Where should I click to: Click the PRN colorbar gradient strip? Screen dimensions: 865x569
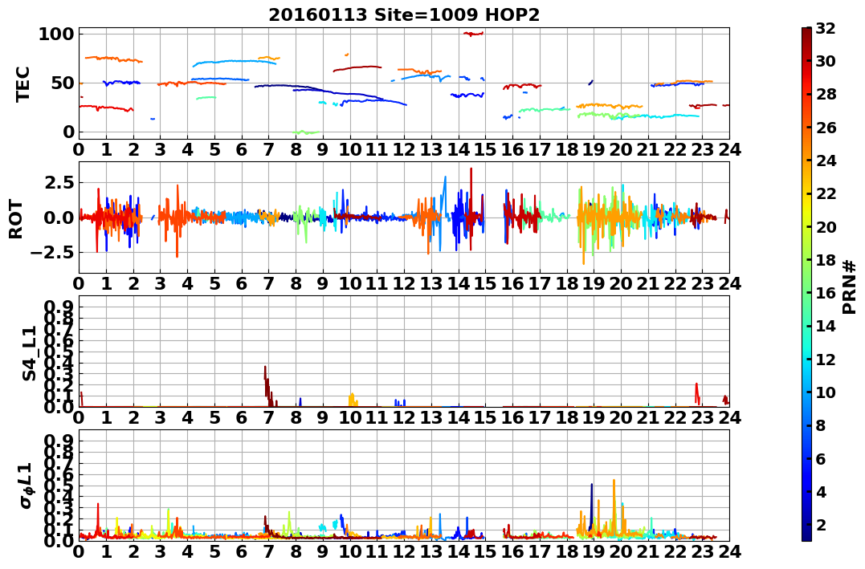[x=806, y=284]
